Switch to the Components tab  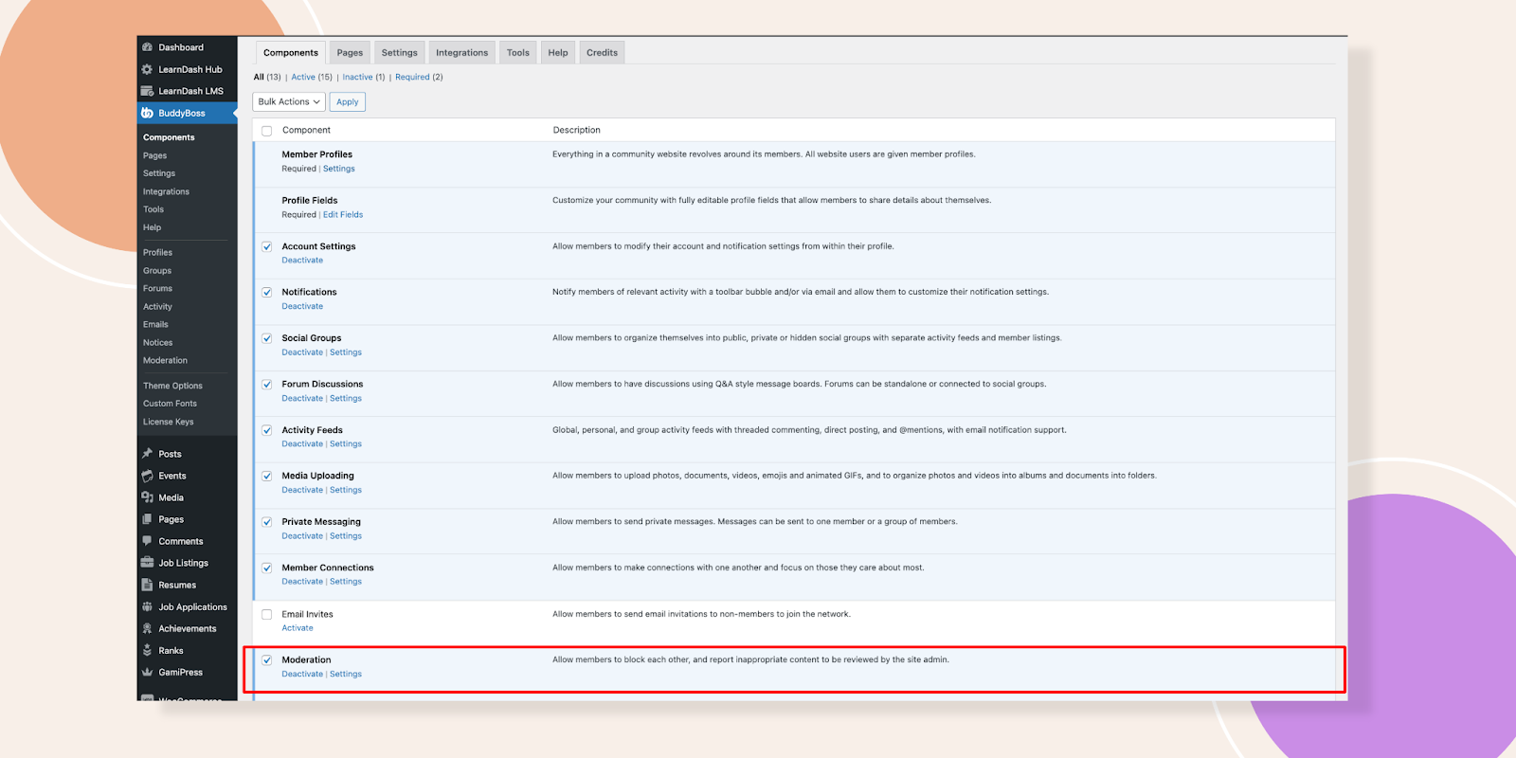291,53
